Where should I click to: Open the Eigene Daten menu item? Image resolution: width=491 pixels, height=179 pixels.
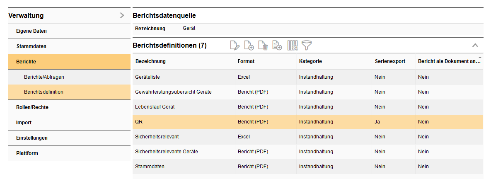tap(31, 31)
